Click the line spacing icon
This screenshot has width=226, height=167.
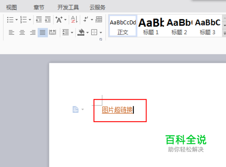[66, 32]
